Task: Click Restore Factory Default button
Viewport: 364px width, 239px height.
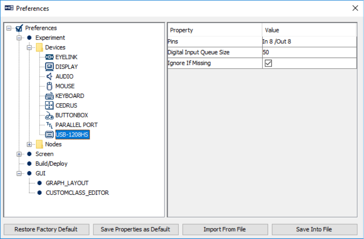Action: coord(46,229)
